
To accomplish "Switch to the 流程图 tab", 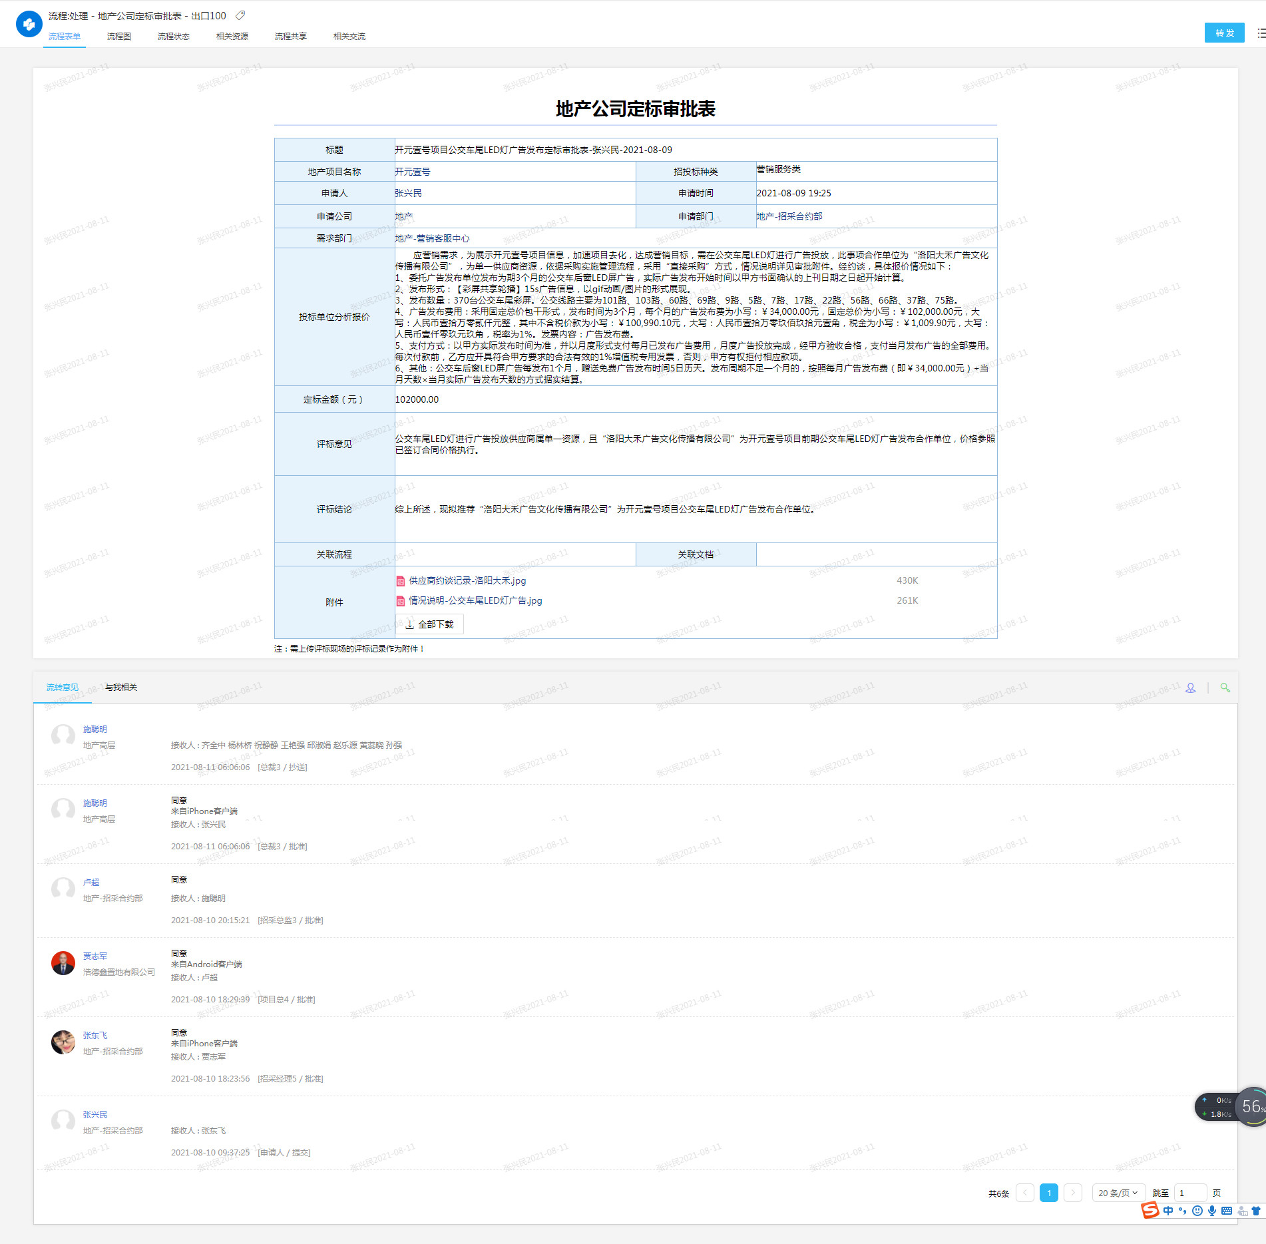I will coord(119,37).
